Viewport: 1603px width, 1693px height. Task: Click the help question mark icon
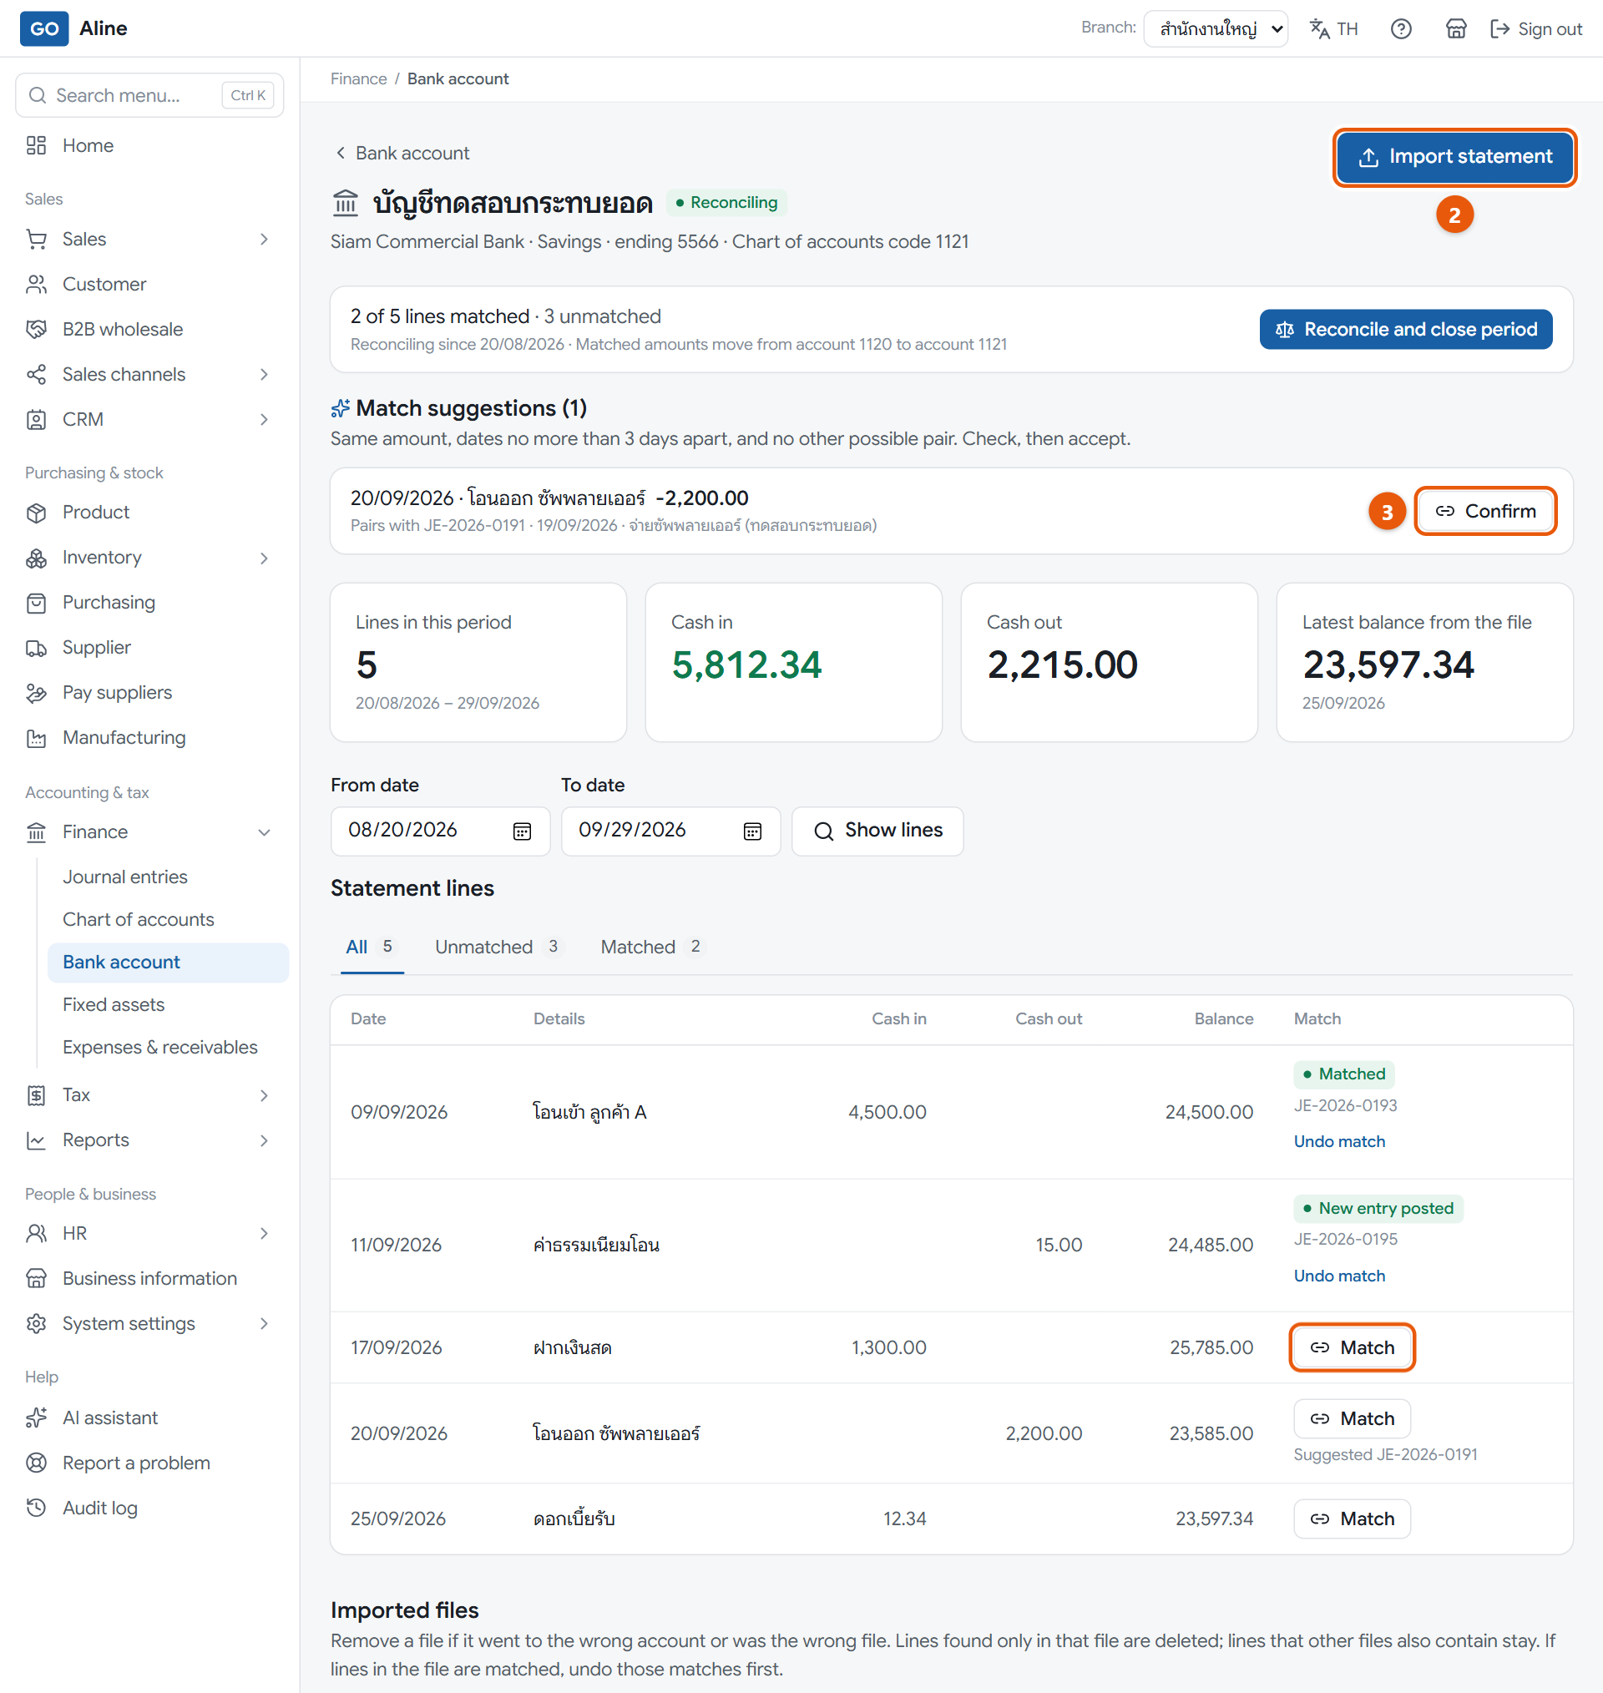1400,29
